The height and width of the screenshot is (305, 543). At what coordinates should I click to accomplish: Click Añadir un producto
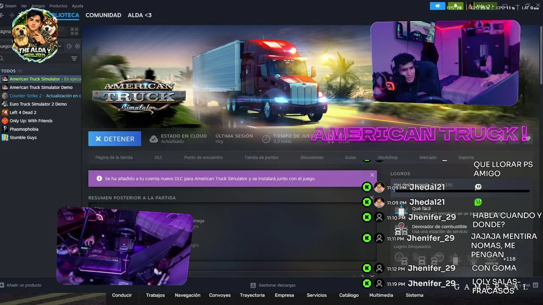21,285
